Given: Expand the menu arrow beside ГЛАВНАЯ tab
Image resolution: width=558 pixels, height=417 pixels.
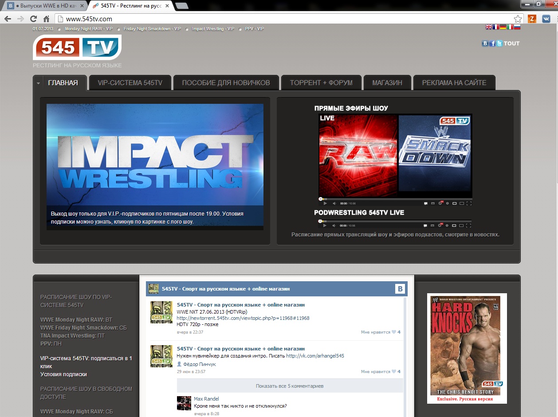Looking at the screenshot, I should coord(39,83).
